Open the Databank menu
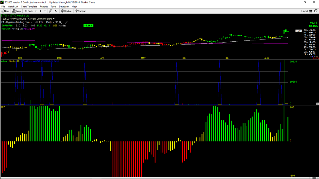 coord(64,7)
